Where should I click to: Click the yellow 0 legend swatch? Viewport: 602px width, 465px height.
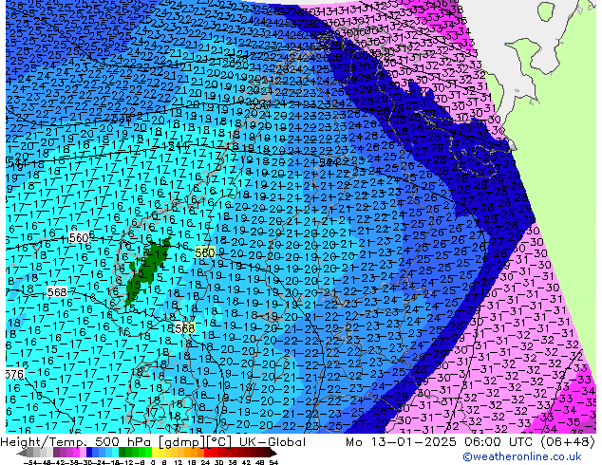point(155,452)
